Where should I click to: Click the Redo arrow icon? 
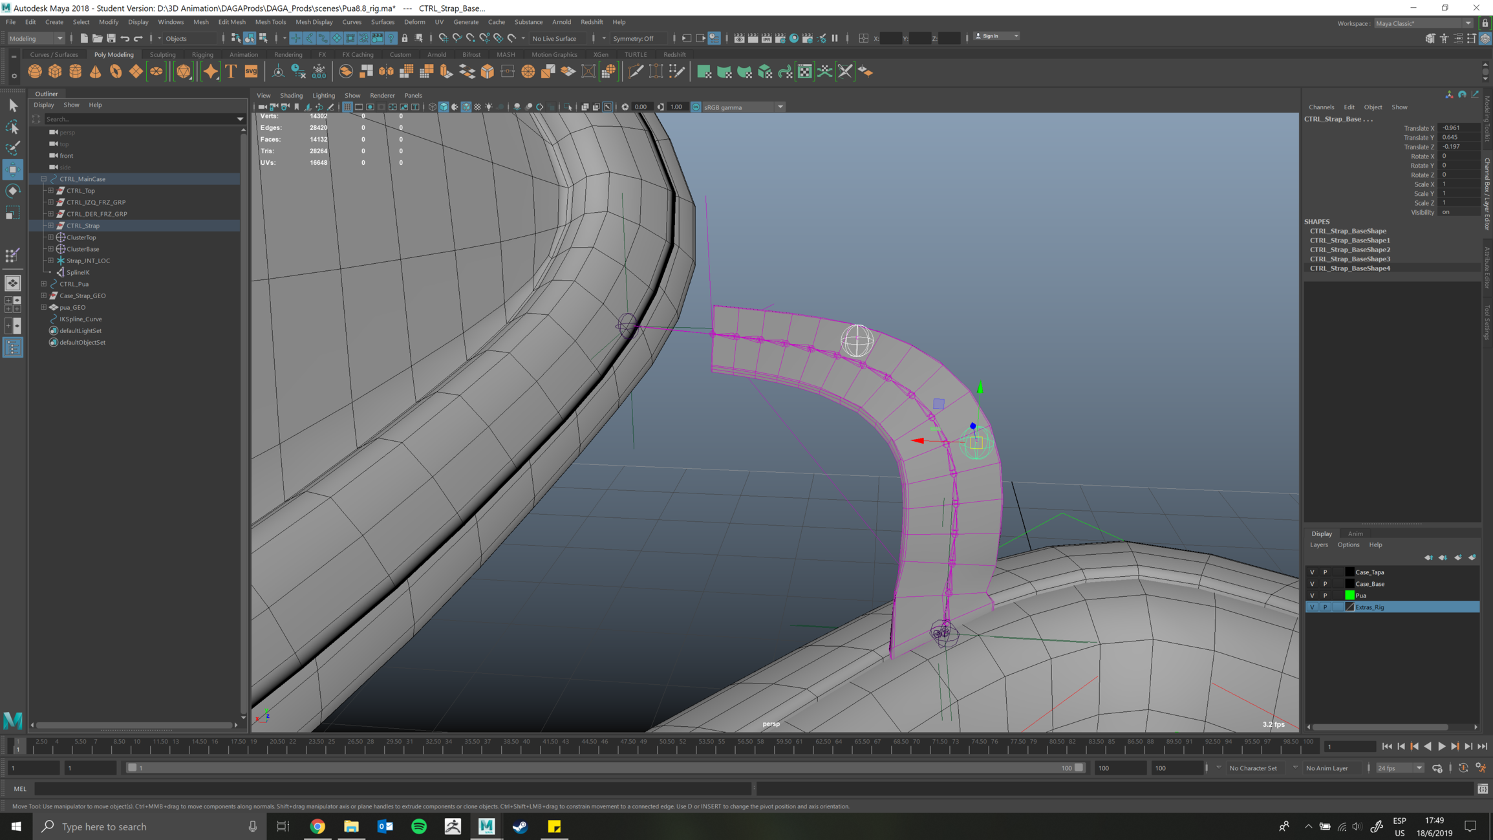(138, 38)
